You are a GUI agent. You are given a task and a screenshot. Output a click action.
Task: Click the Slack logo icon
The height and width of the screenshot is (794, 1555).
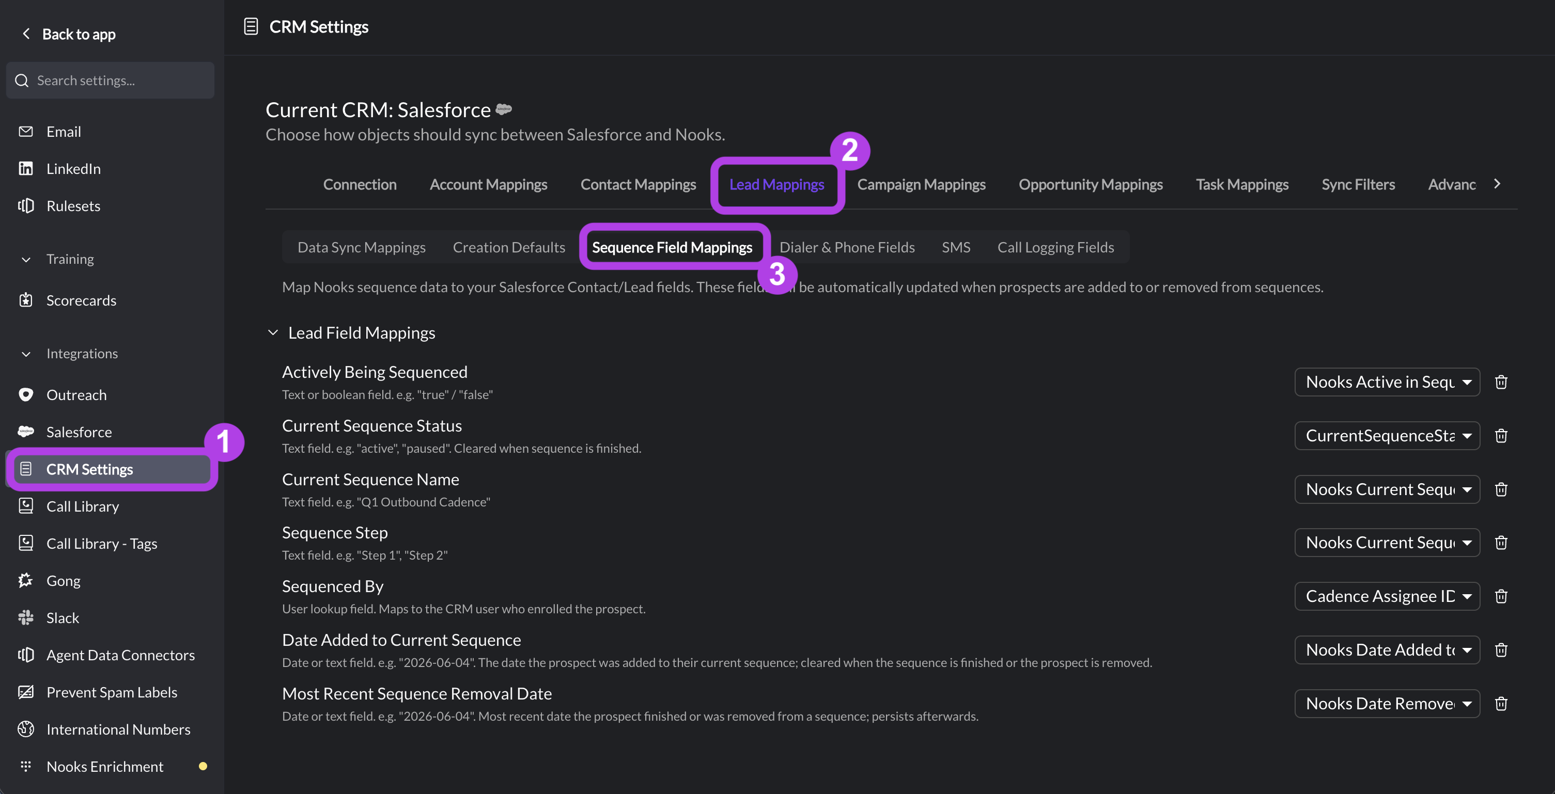point(26,617)
